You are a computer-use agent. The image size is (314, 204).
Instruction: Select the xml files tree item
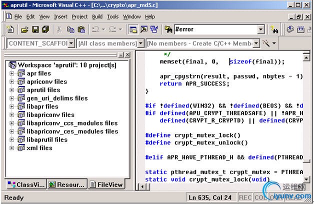(39, 148)
